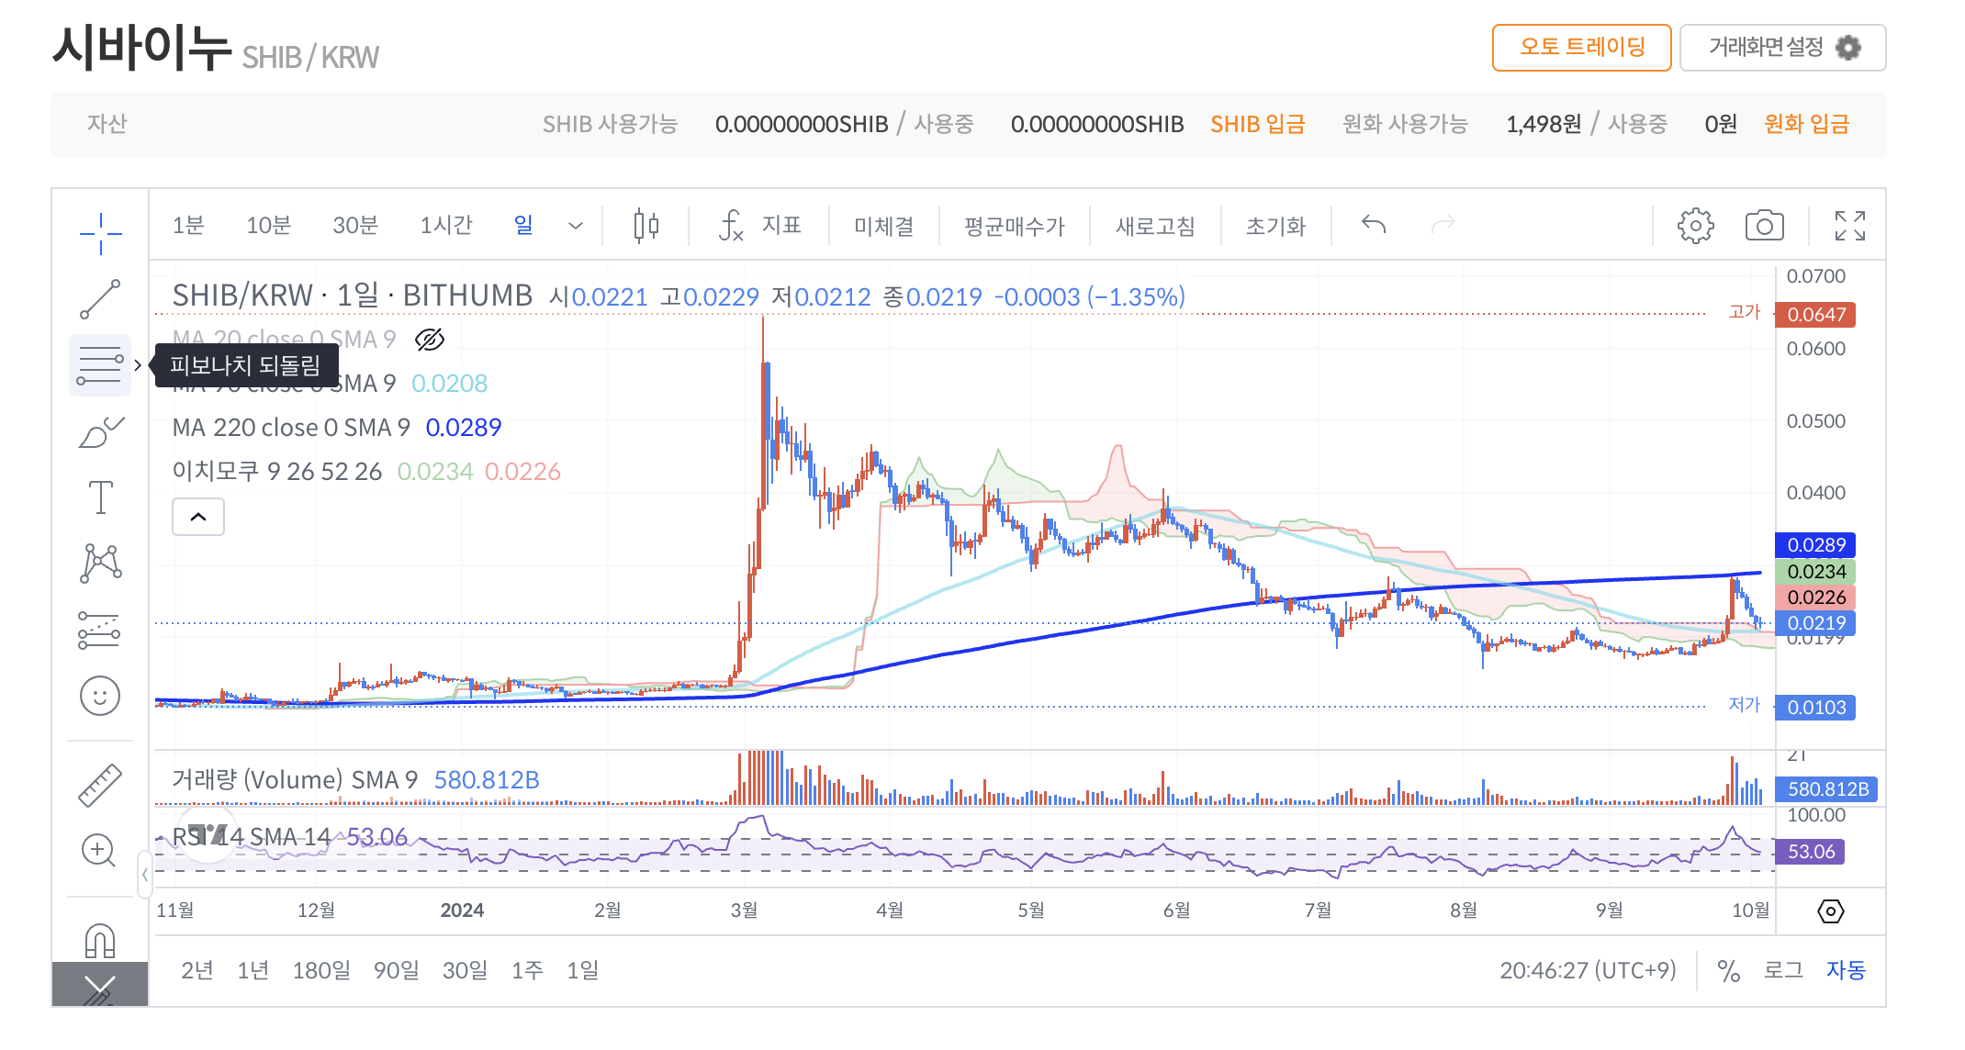
Task: Select the text annotation tool
Action: tap(100, 497)
